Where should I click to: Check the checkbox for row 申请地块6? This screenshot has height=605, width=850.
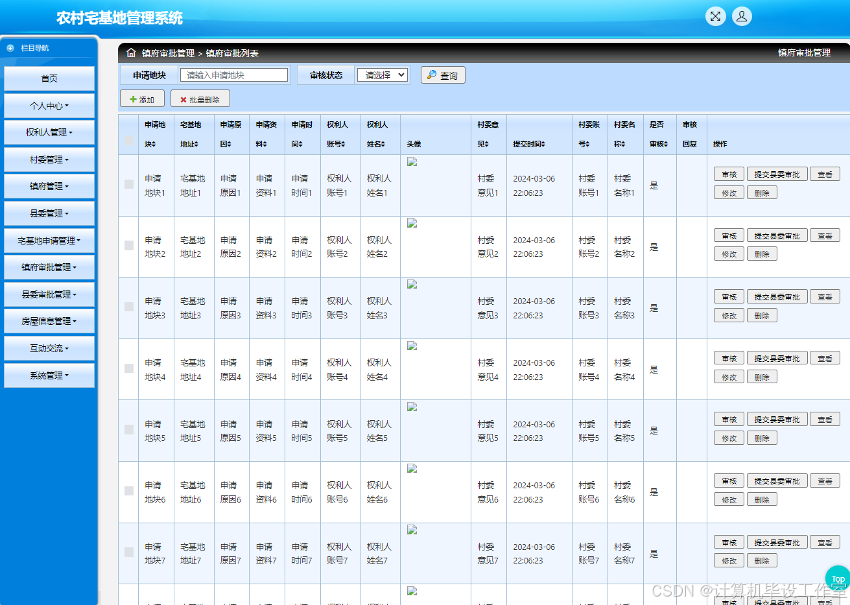[x=128, y=491]
